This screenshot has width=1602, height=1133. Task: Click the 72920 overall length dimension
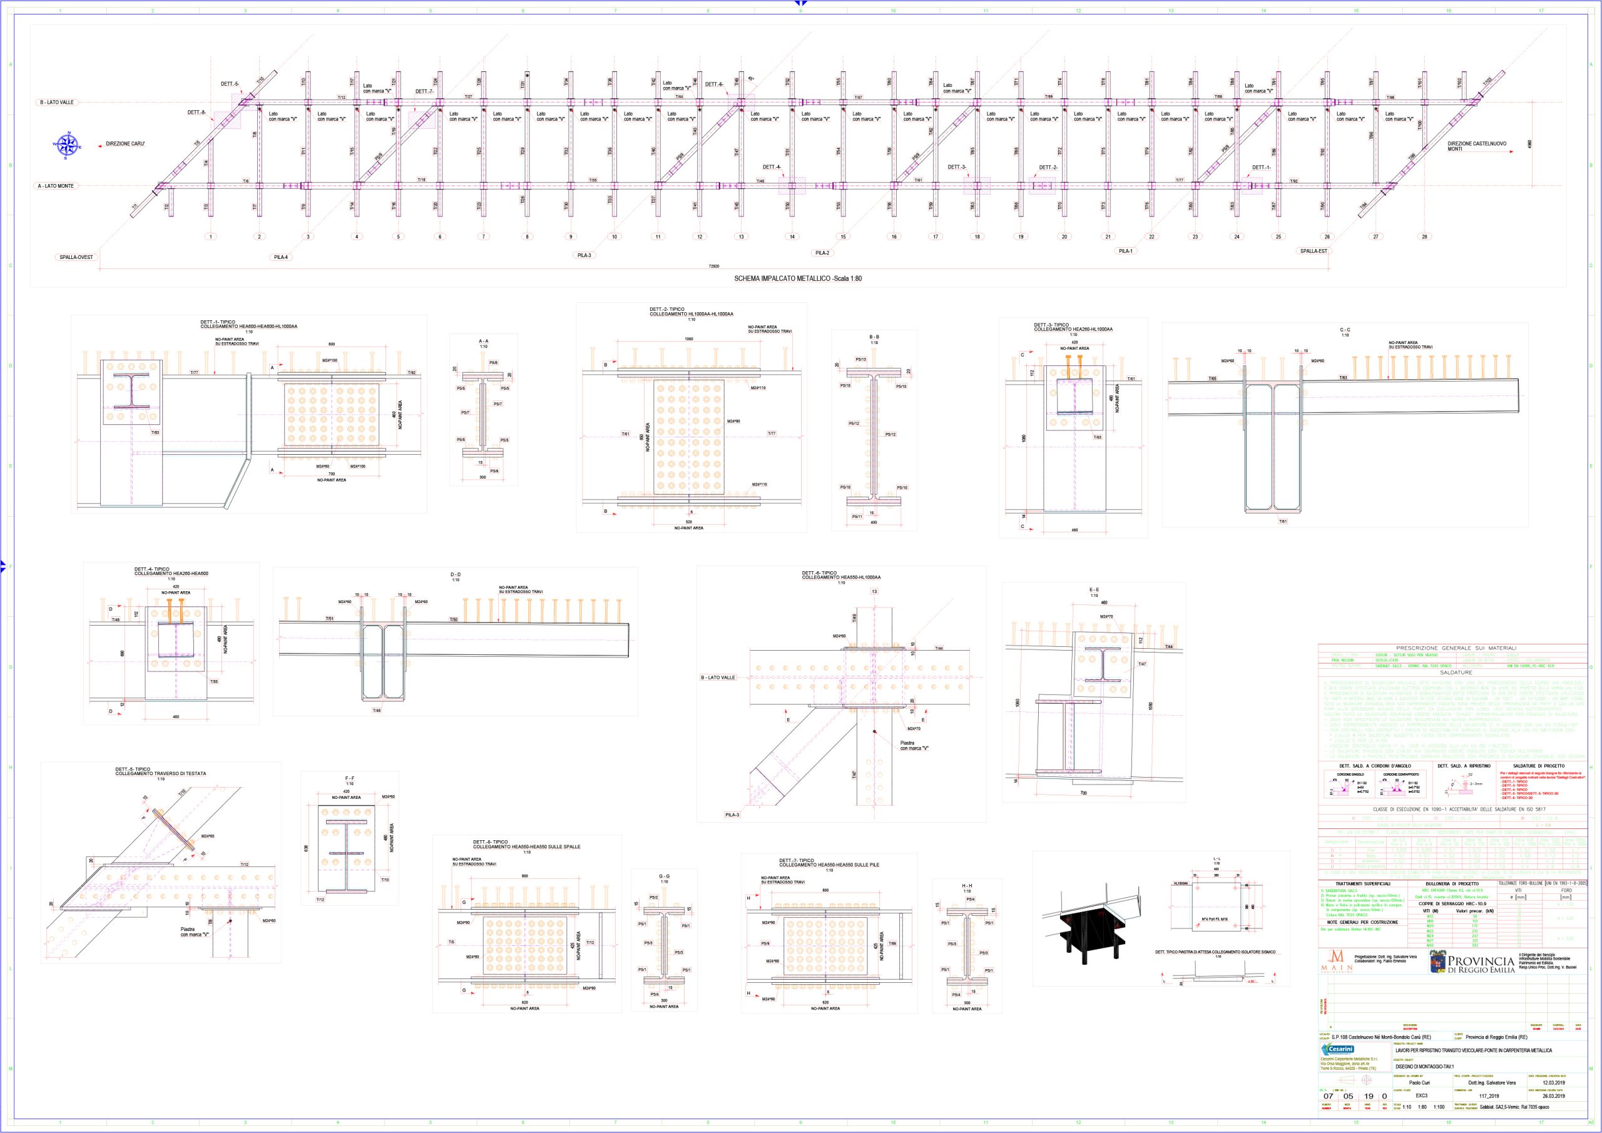pos(715,266)
